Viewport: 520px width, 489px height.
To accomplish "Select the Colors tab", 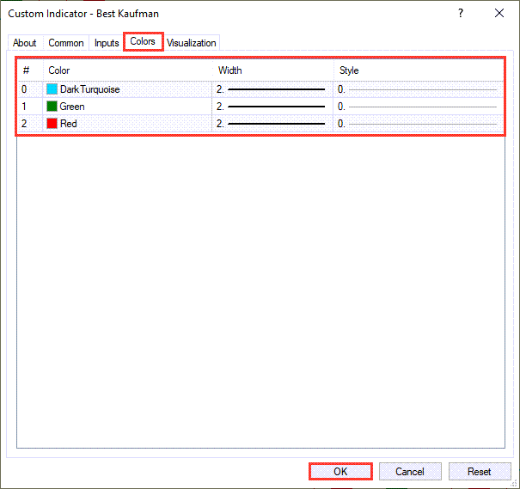I will (143, 41).
